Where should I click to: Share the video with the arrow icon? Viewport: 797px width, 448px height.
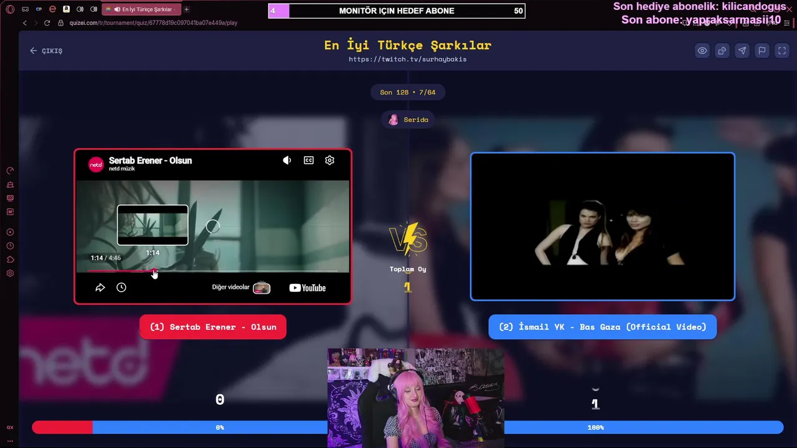click(100, 287)
